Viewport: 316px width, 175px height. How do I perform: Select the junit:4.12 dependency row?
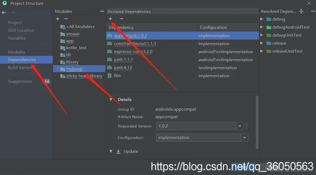[x=182, y=68]
